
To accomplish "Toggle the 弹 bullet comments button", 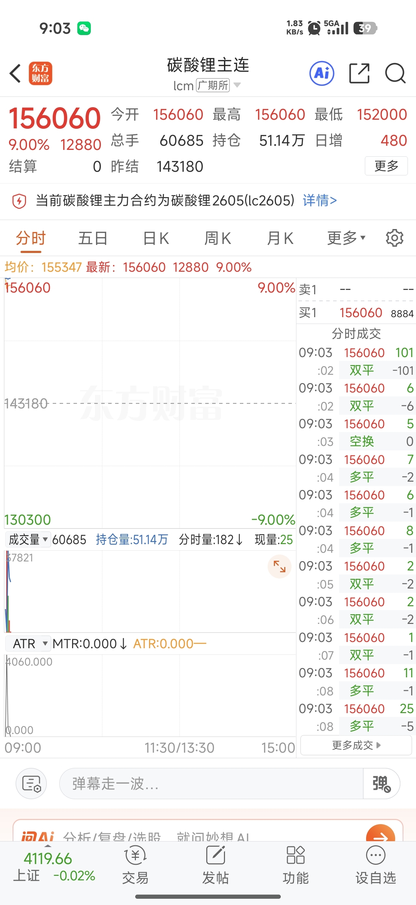I will pos(381,784).
